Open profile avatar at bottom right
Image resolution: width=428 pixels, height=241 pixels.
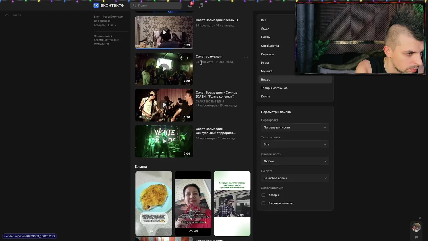[x=416, y=228]
